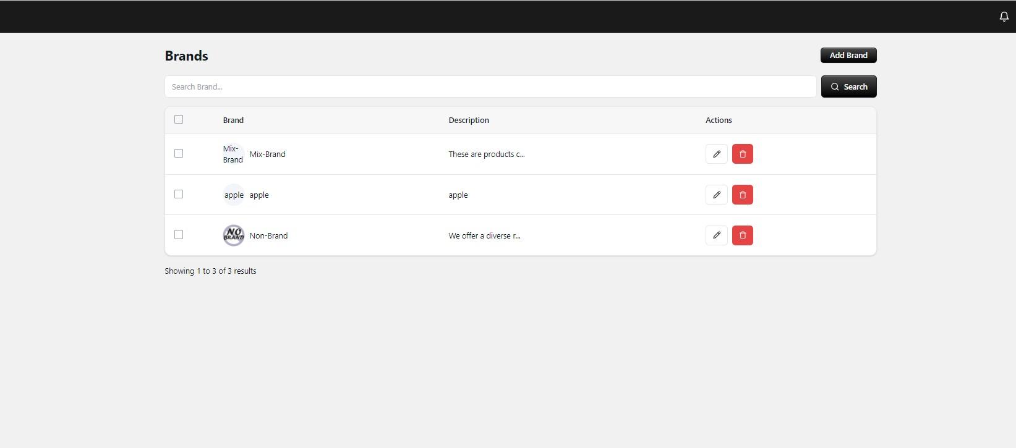The height and width of the screenshot is (448, 1016).
Task: Click the Brands page heading
Action: pyautogui.click(x=186, y=56)
